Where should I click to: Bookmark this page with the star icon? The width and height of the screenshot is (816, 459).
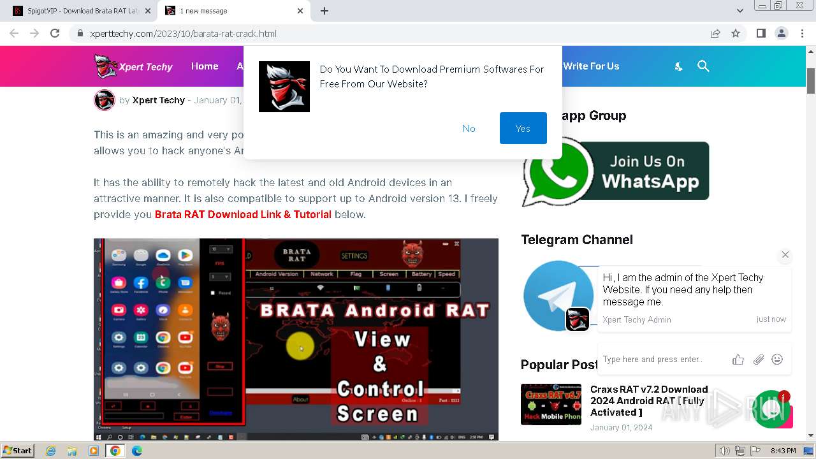(736, 33)
